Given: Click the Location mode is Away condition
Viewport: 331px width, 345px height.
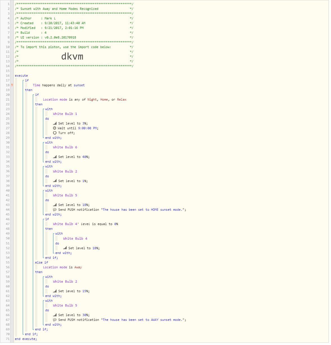Looking at the screenshot, I should coord(62,267).
